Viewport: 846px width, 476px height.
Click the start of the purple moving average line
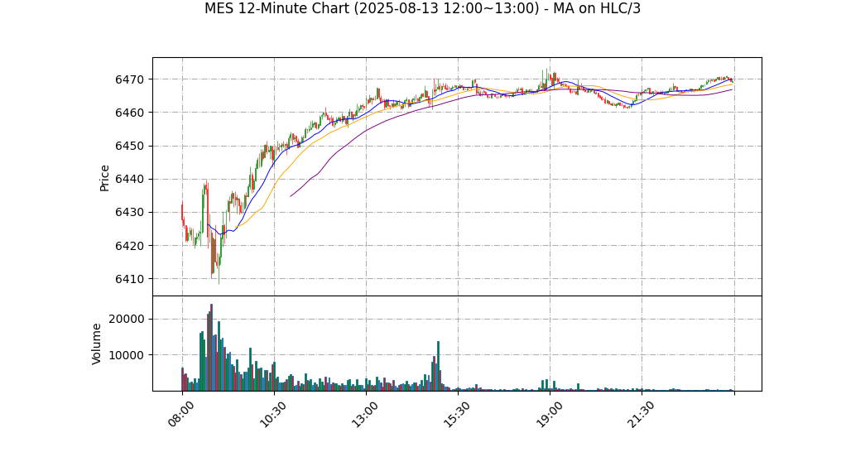291,196
